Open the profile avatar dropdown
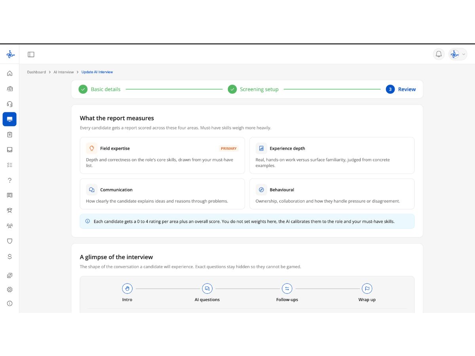This screenshot has height=356, width=475. pyautogui.click(x=458, y=54)
